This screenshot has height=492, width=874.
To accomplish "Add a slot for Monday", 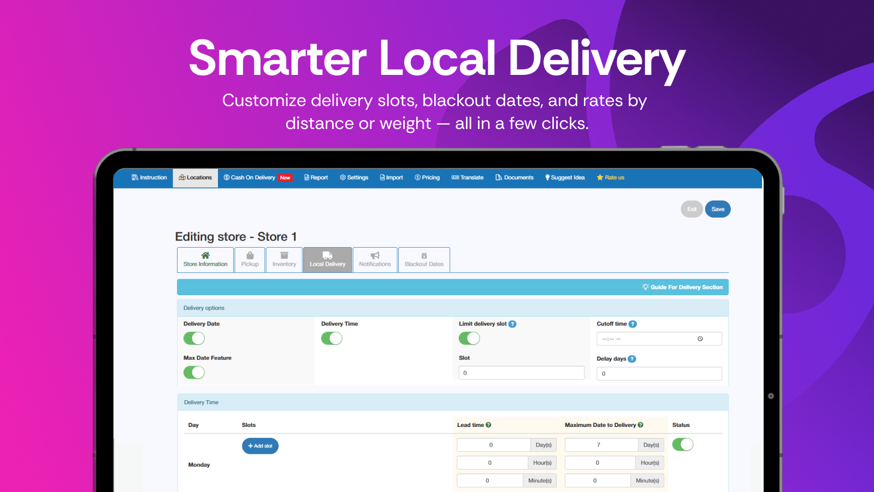I will point(260,446).
